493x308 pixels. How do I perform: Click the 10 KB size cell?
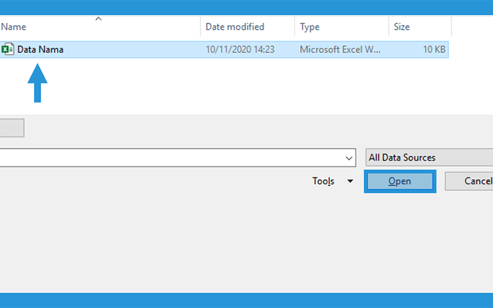coord(434,49)
